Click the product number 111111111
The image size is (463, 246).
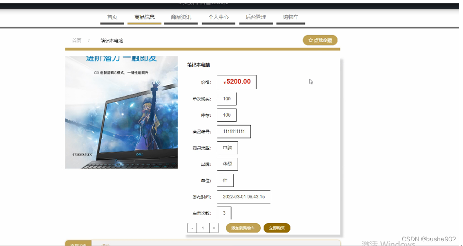(234, 131)
